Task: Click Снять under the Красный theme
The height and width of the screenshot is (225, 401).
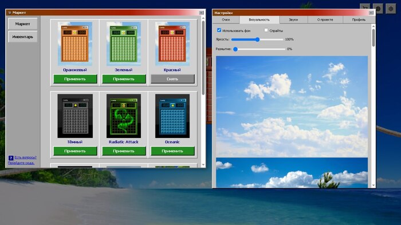Action: pos(172,79)
